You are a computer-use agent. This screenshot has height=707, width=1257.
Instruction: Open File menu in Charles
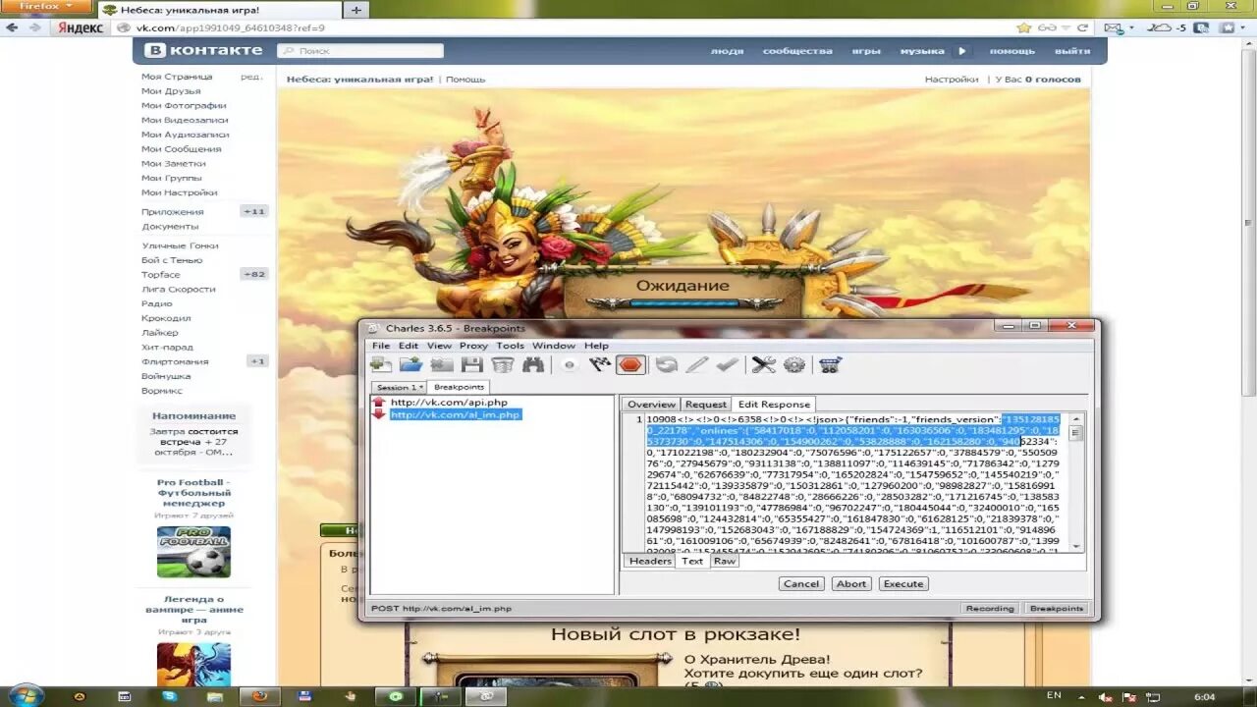point(380,346)
